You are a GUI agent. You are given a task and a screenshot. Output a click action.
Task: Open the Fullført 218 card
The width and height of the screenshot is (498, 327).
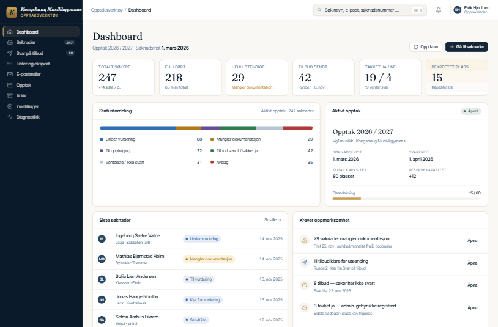pos(190,77)
